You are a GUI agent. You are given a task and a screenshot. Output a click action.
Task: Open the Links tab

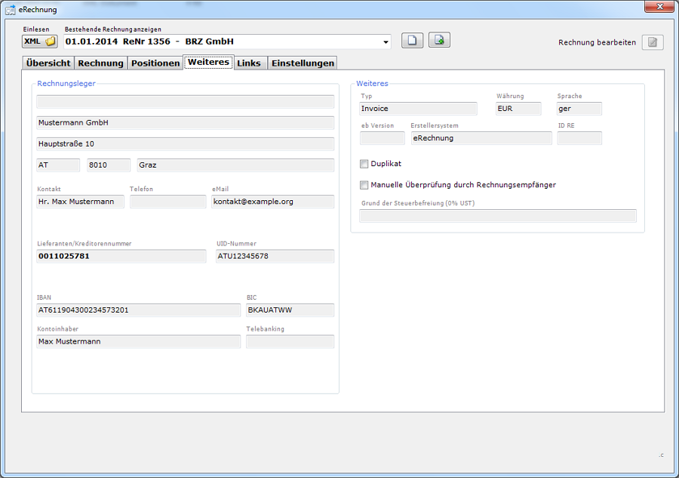tap(249, 63)
